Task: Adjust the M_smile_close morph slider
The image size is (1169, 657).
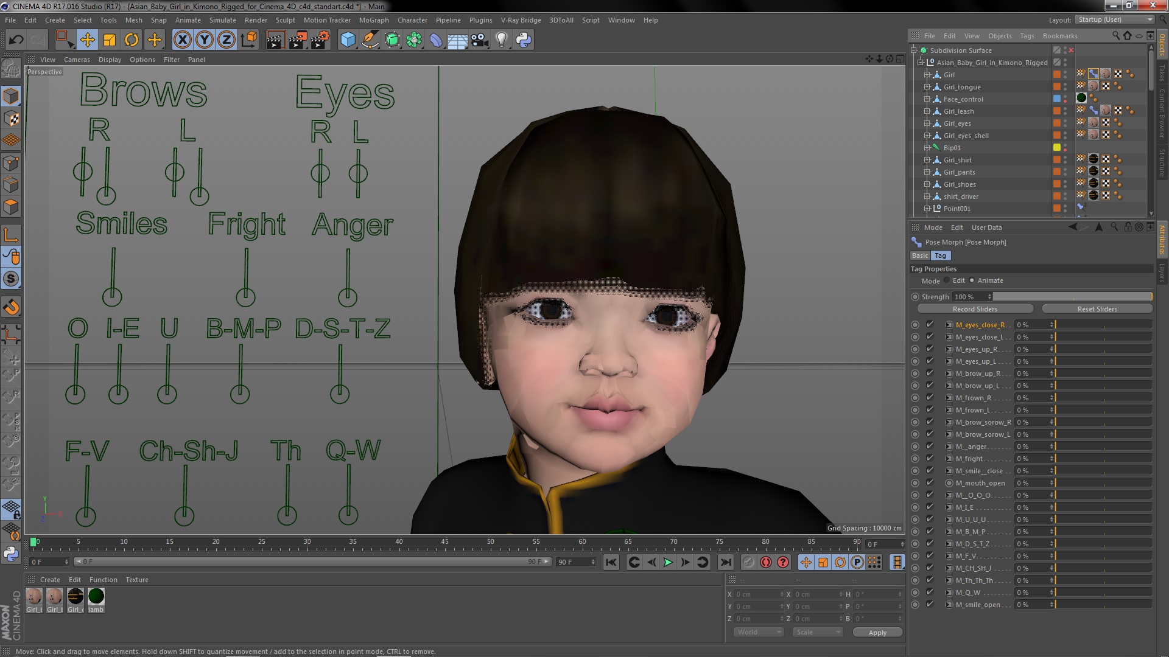Action: click(1104, 471)
